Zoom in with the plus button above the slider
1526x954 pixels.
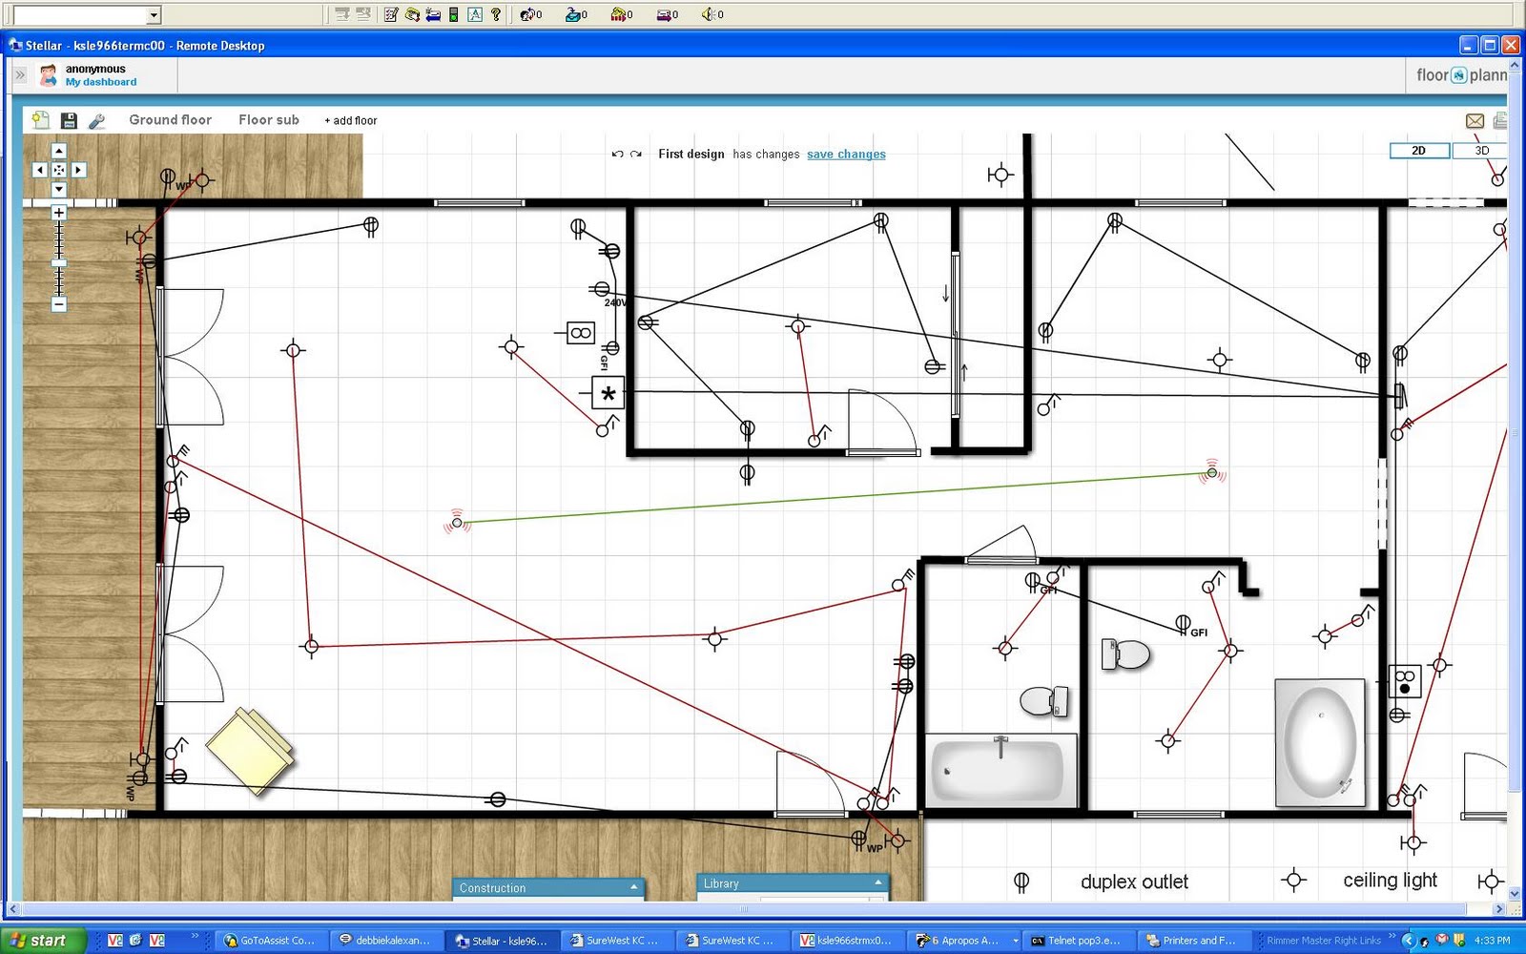(58, 212)
